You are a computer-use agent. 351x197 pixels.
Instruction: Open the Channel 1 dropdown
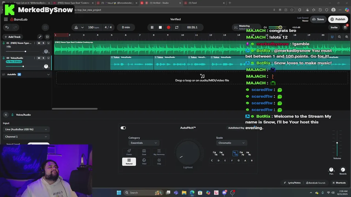[x=26, y=137]
